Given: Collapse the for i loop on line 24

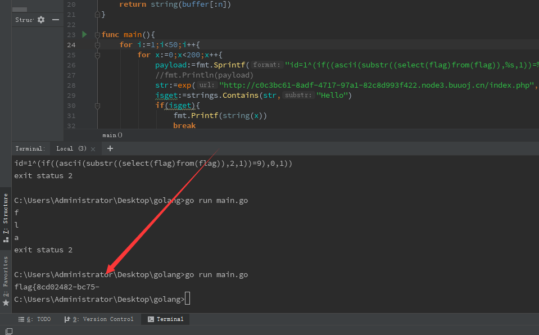Looking at the screenshot, I should (97, 45).
